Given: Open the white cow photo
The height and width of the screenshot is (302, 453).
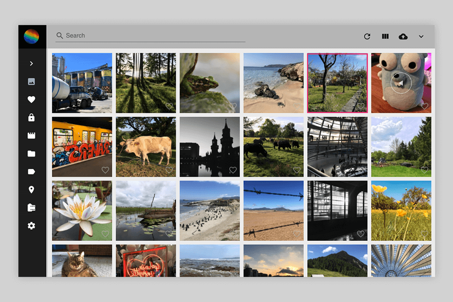Looking at the screenshot, I should [146, 147].
